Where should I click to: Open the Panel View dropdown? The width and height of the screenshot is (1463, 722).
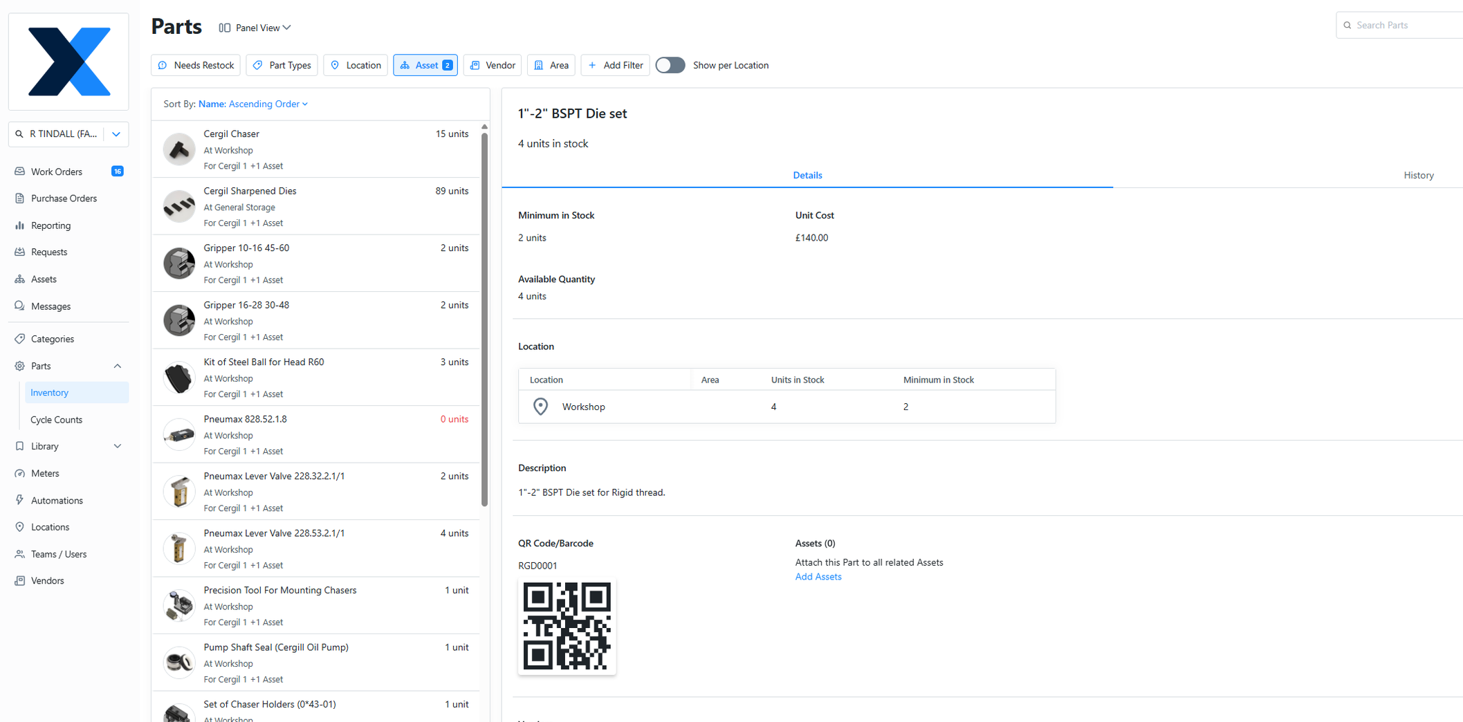[x=255, y=28]
